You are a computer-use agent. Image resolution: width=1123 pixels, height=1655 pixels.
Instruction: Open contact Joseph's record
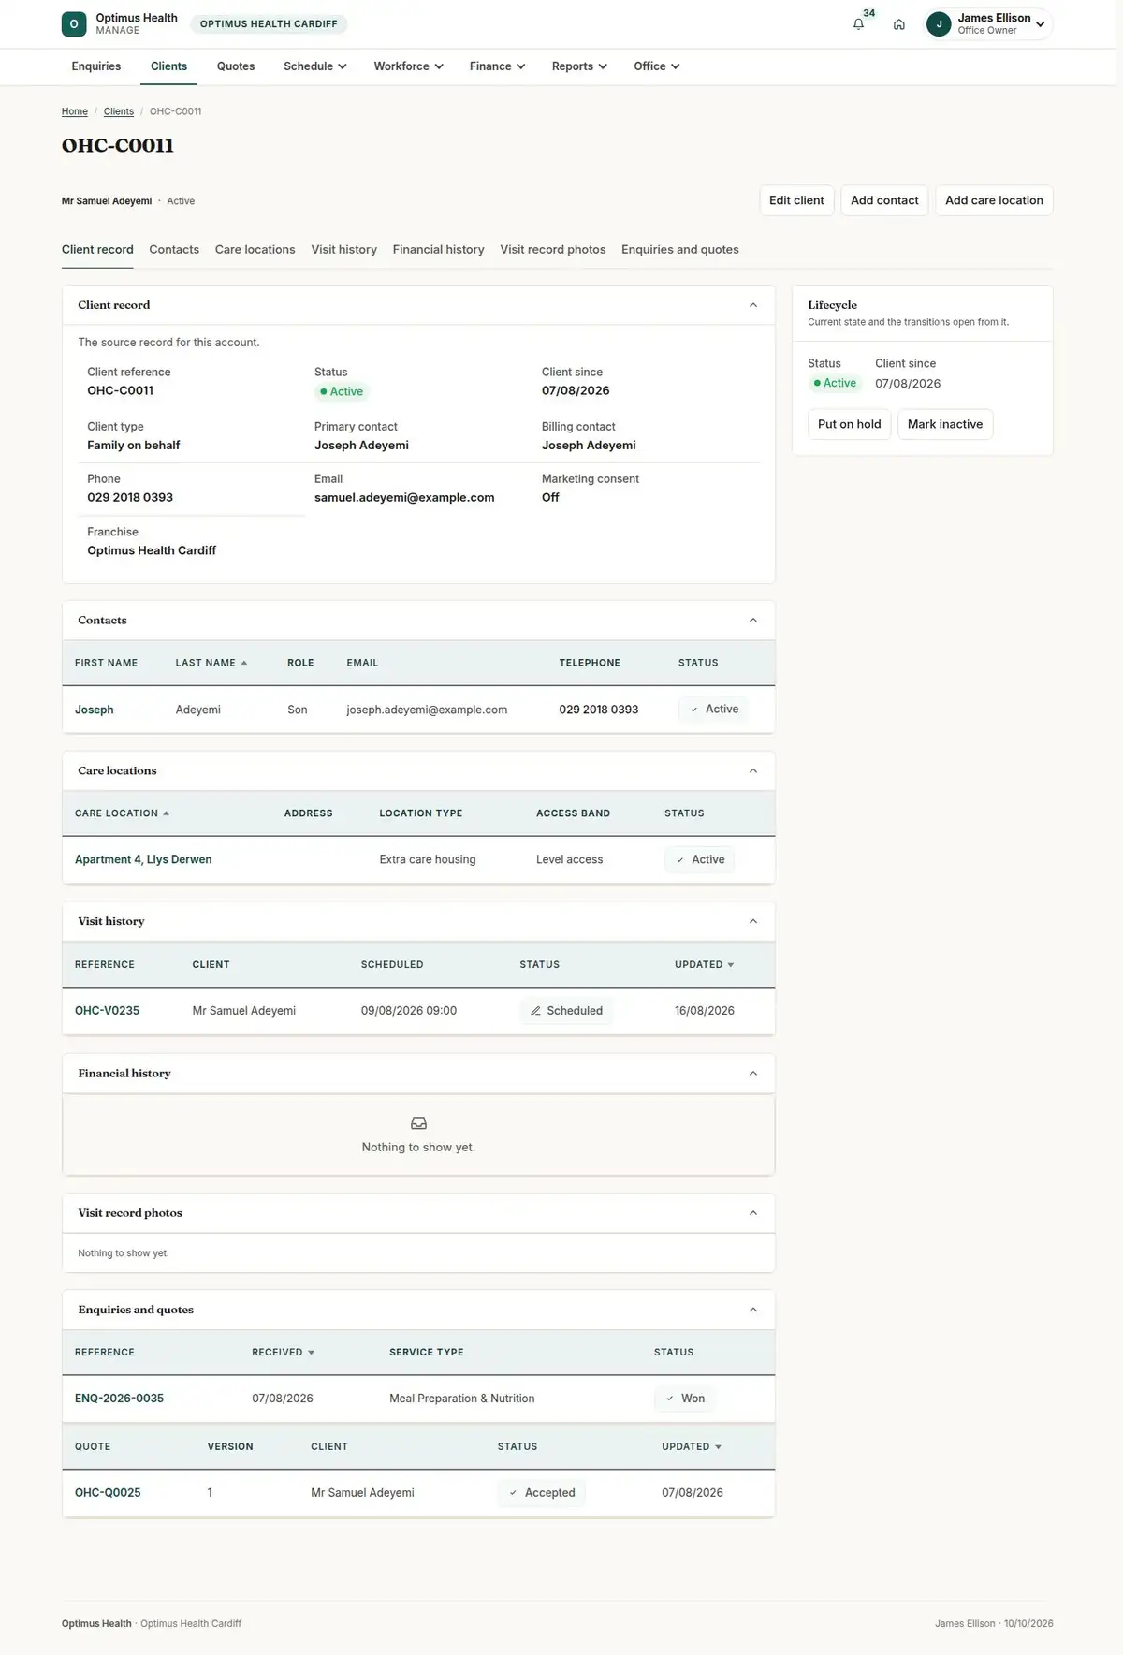95,710
